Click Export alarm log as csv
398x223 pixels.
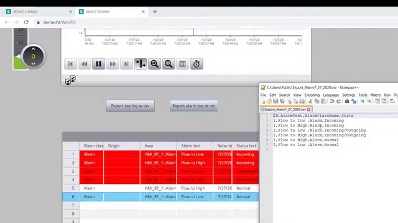193,106
